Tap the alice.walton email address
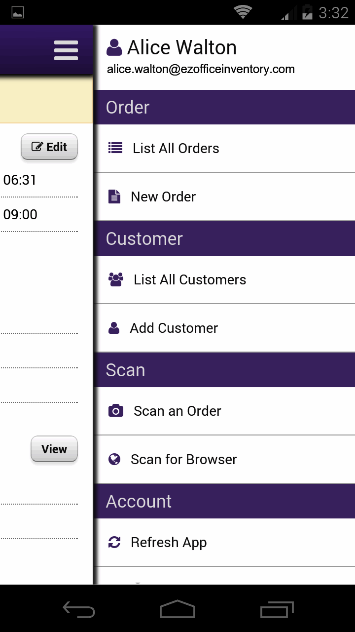 pos(201,69)
